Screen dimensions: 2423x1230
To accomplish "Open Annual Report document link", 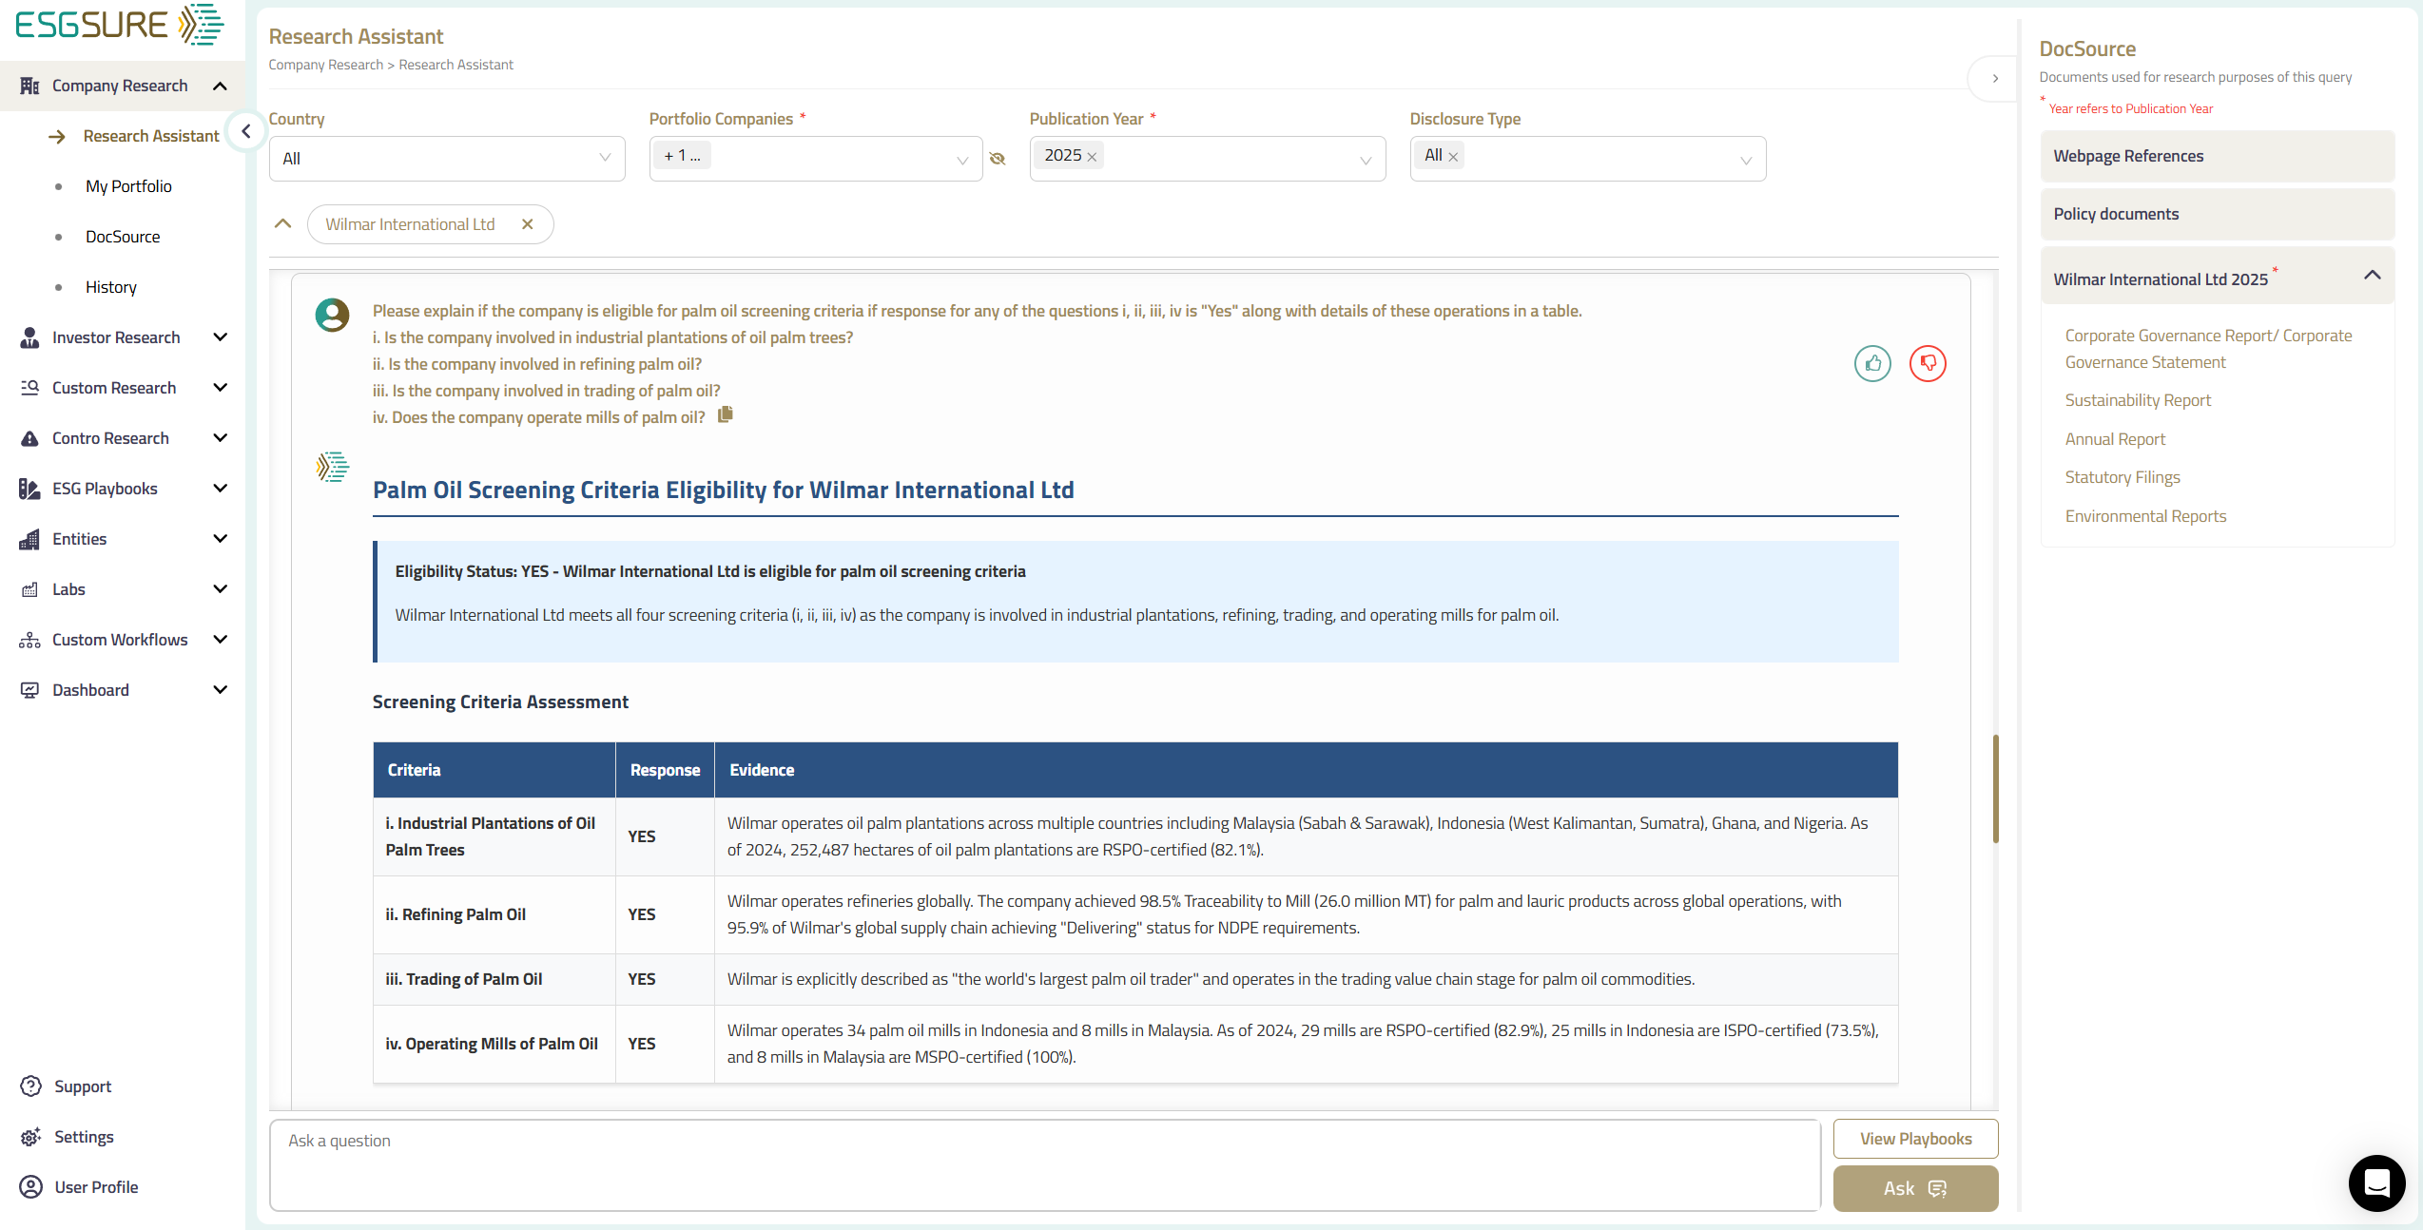I will (x=2115, y=439).
